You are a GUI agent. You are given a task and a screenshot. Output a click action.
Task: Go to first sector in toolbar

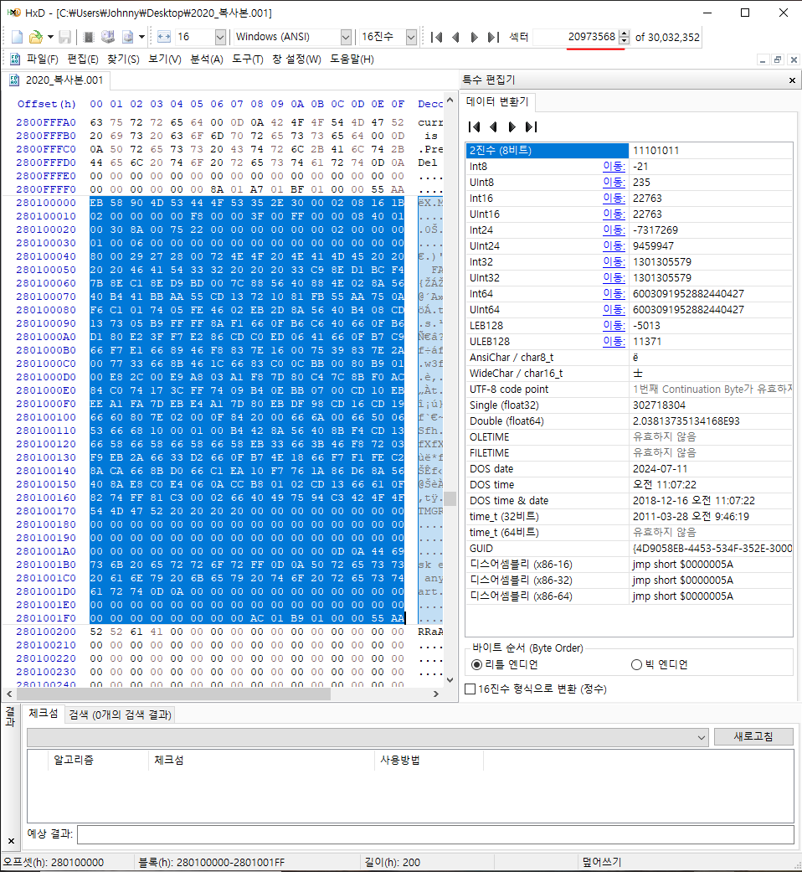tap(437, 37)
